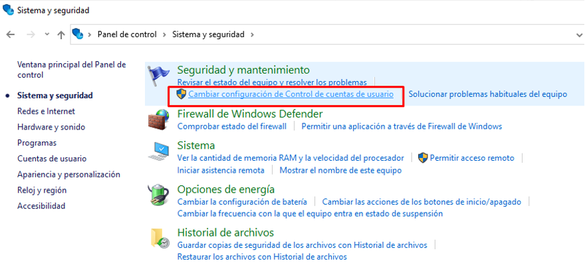The image size is (585, 267).
Task: Select Cuentas de usuario in the sidebar
Action: tap(52, 159)
